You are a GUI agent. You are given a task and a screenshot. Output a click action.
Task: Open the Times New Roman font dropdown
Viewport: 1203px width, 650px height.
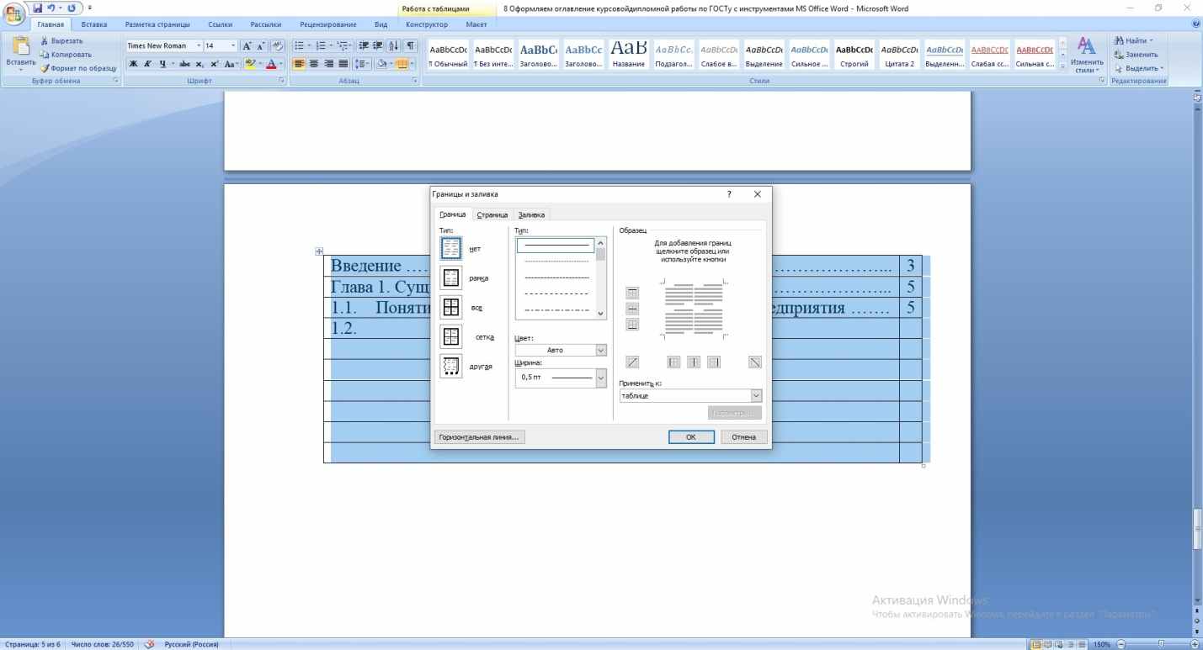[199, 45]
